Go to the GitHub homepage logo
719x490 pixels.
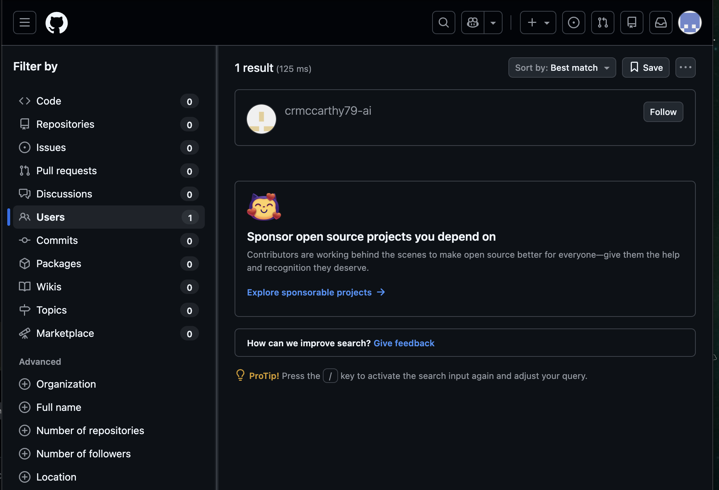click(x=57, y=23)
